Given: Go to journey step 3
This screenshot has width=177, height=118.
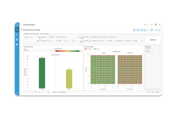Looking at the screenshot, I should pos(141,30).
